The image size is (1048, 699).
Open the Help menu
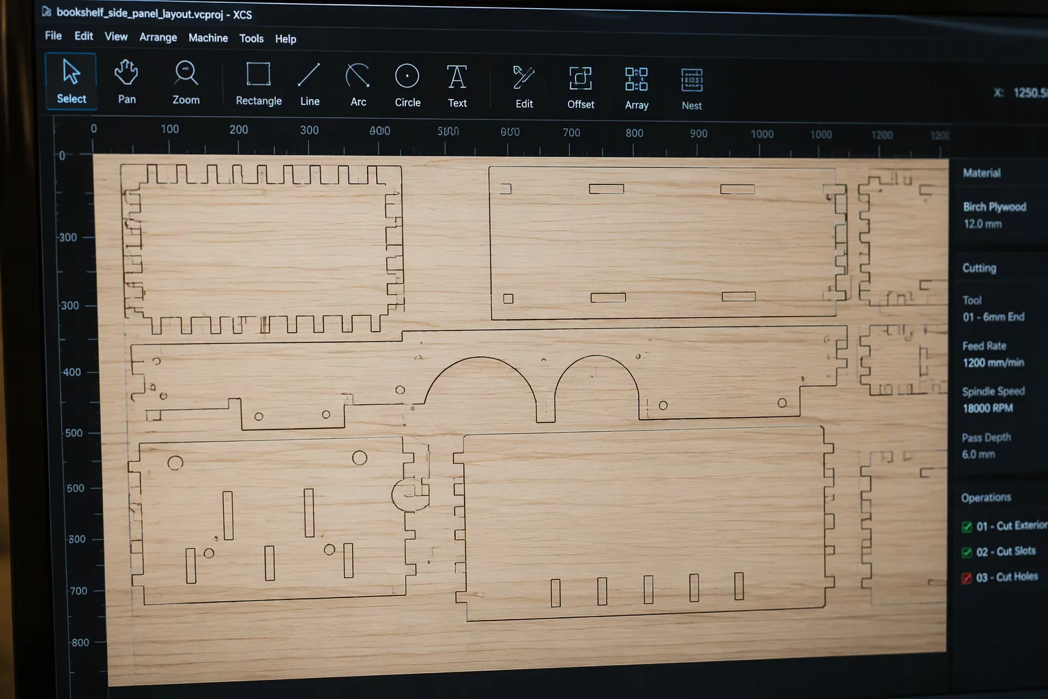(x=285, y=39)
